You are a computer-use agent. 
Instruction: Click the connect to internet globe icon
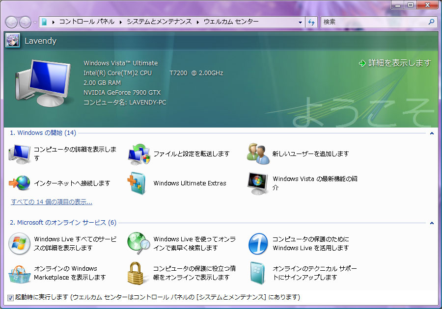20,183
